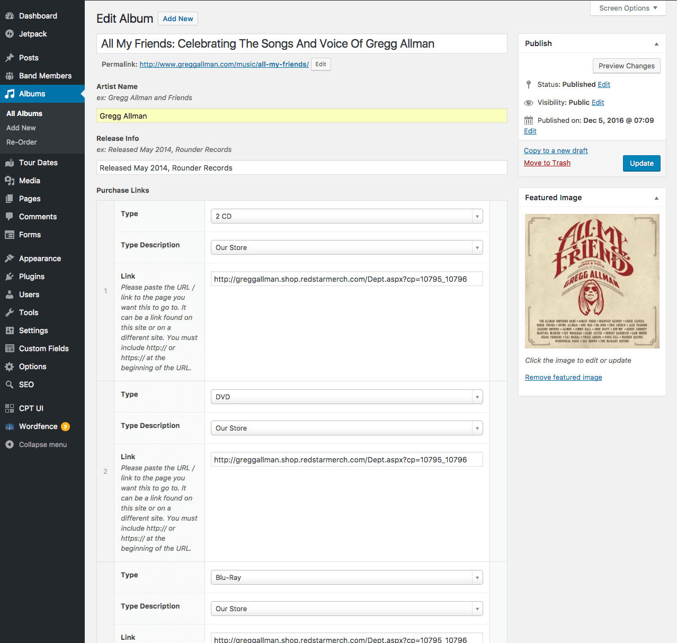
Task: Click the Albums music note icon
Action: (10, 94)
